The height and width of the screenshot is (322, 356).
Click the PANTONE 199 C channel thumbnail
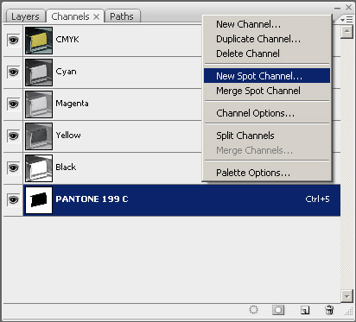coord(39,200)
